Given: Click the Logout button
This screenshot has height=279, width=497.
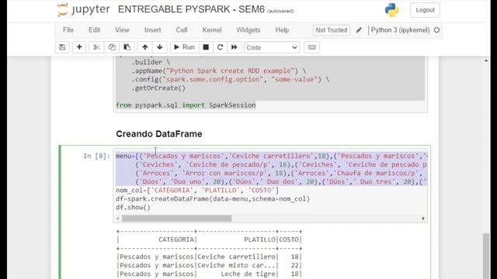Looking at the screenshot, I should 425,10.
